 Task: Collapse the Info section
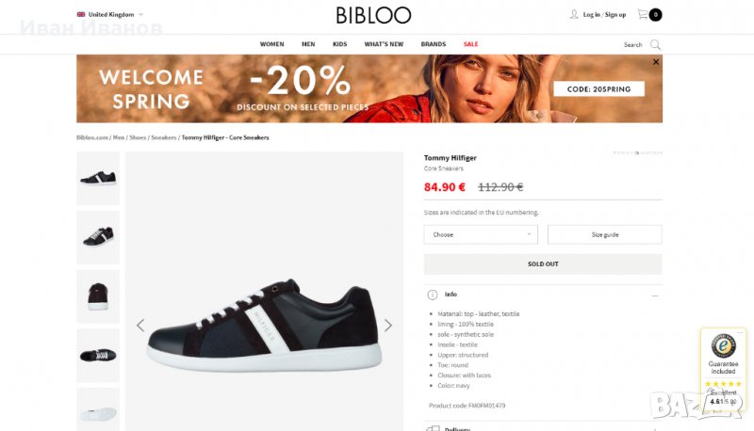(655, 295)
